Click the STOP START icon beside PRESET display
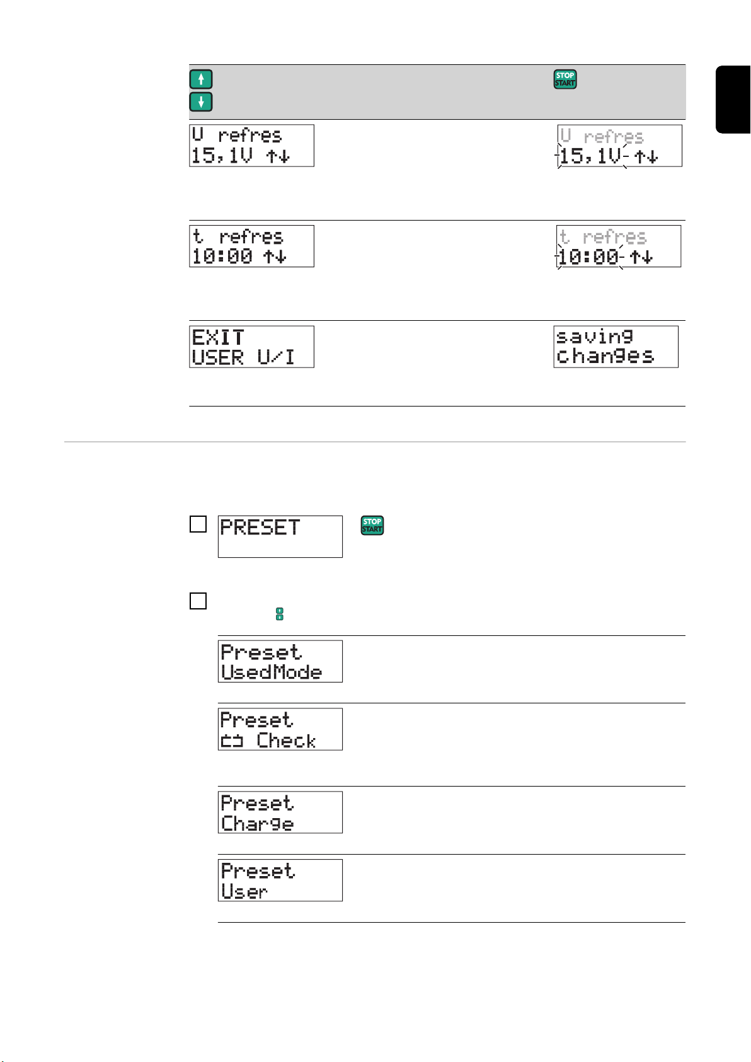751x1062 pixels. [372, 526]
